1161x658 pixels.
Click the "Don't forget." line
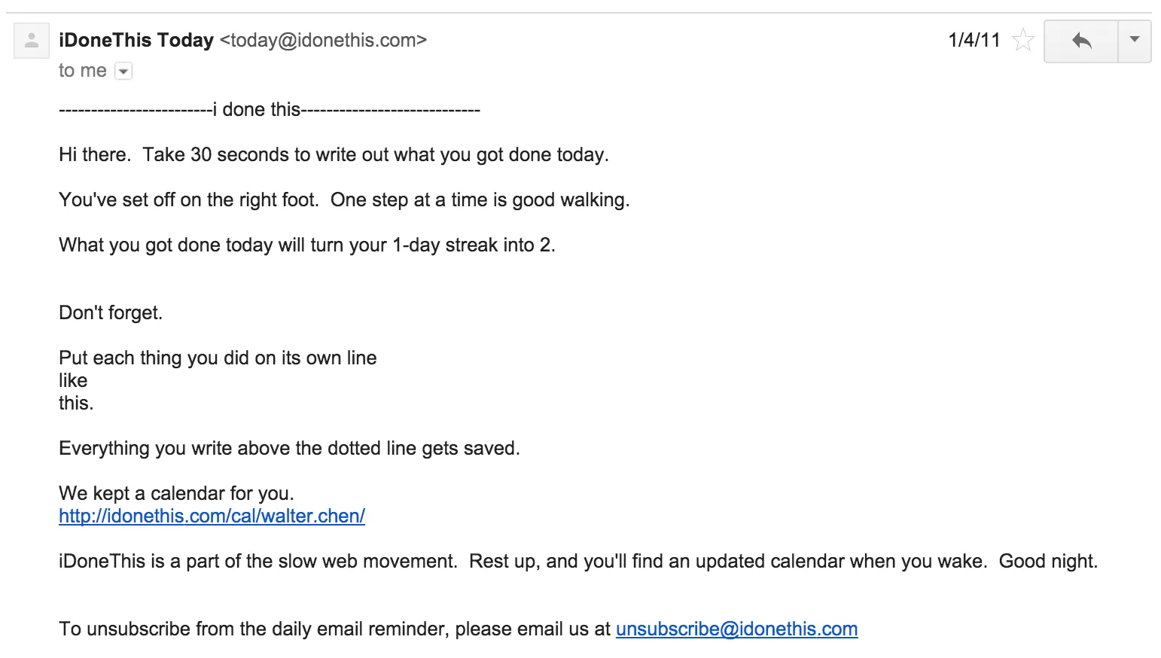(x=111, y=312)
